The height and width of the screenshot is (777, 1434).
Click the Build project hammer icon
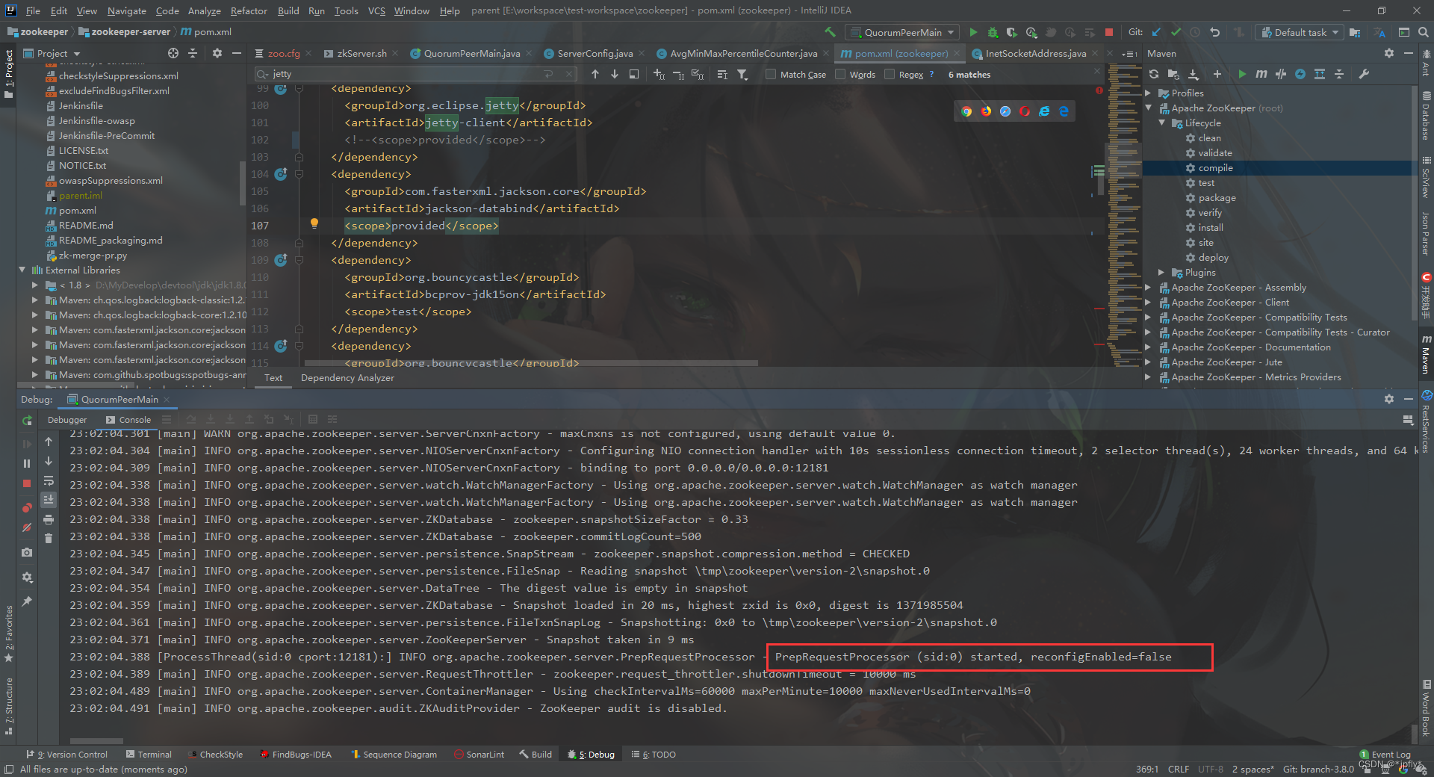click(830, 32)
